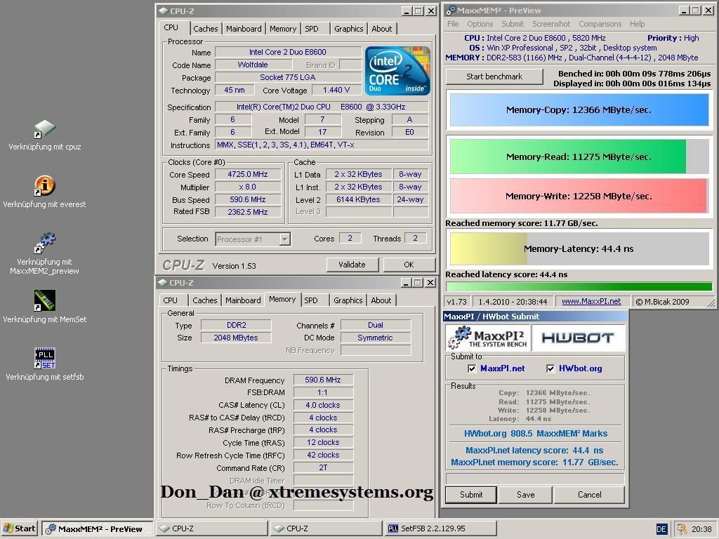Open the www.MaxxPI.net link
The height and width of the screenshot is (539, 719).
tap(591, 302)
